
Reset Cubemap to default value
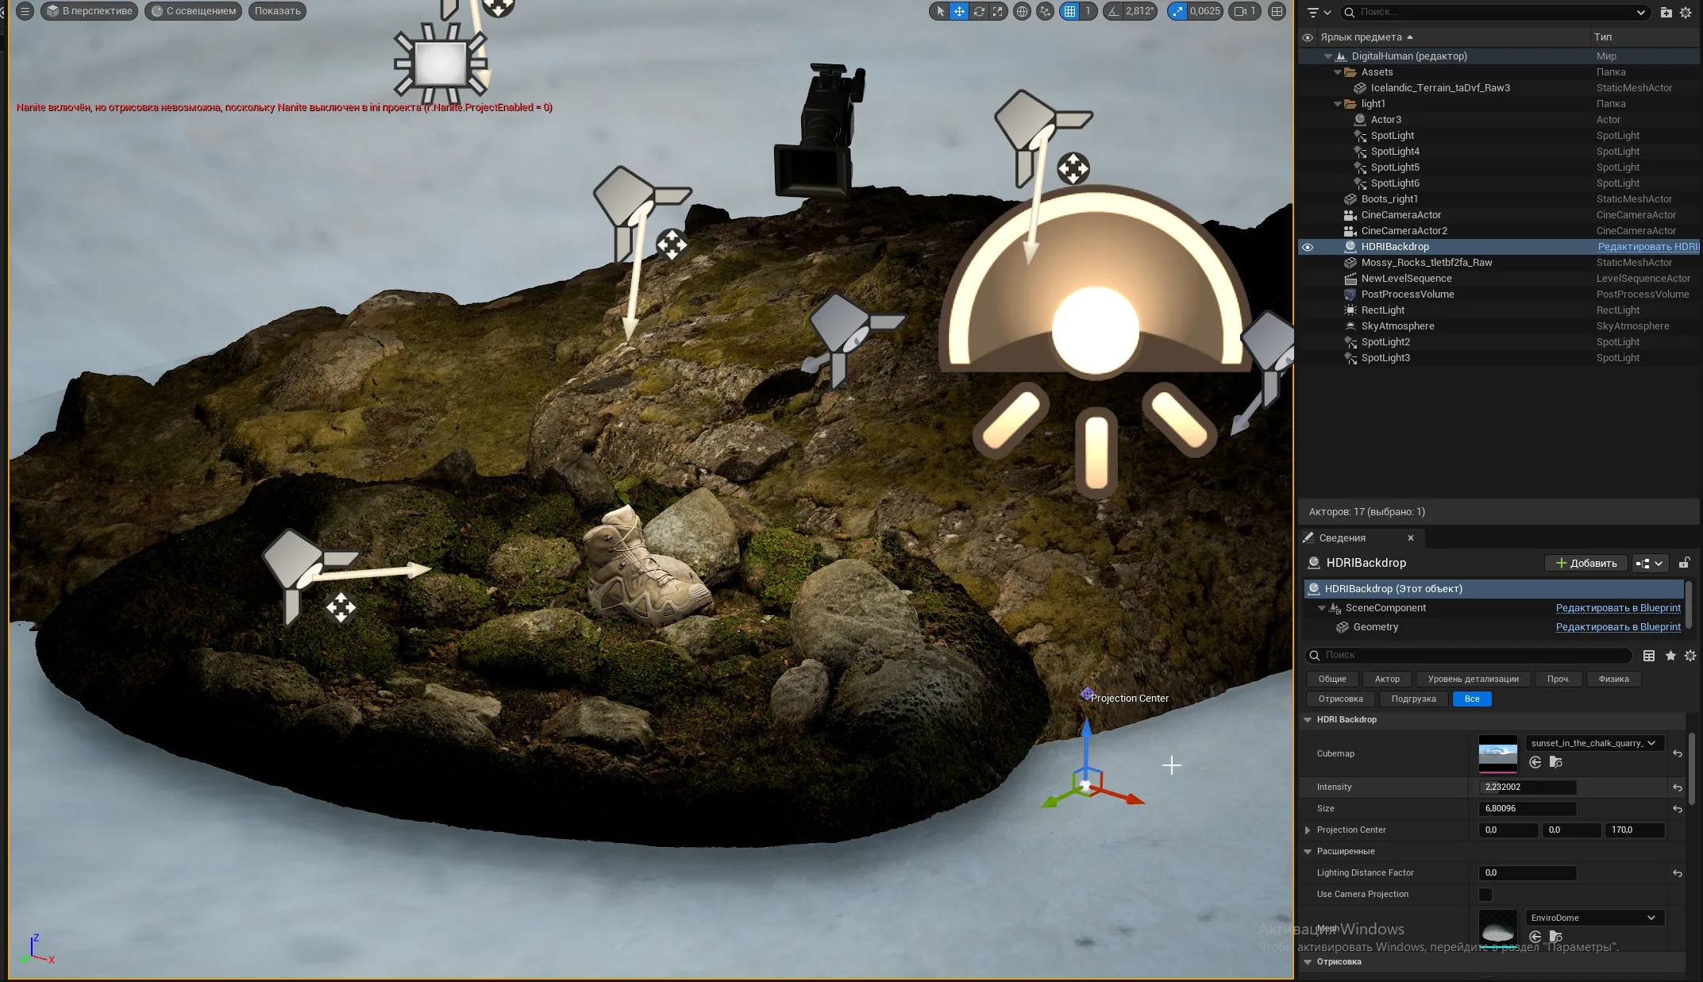pyautogui.click(x=1678, y=753)
